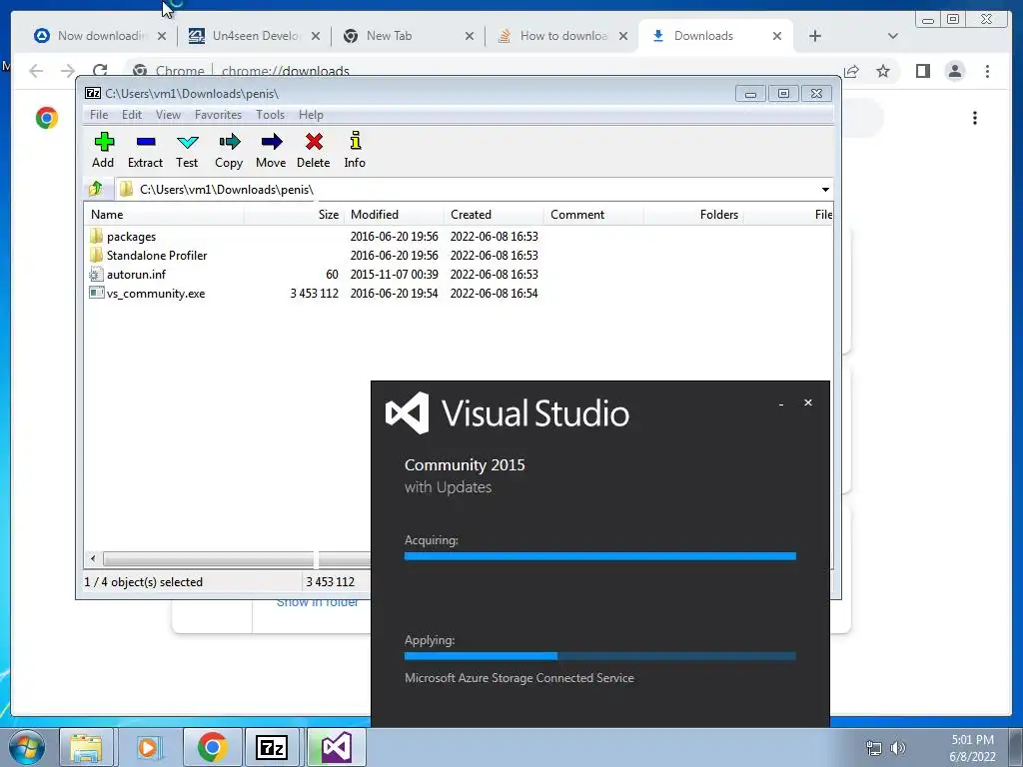
Task: Open Windows Media Player from taskbar
Action: (148, 747)
